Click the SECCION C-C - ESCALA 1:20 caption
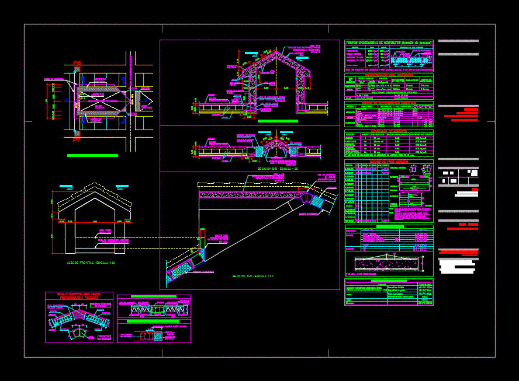The image size is (519, 381). pyautogui.click(x=252, y=276)
